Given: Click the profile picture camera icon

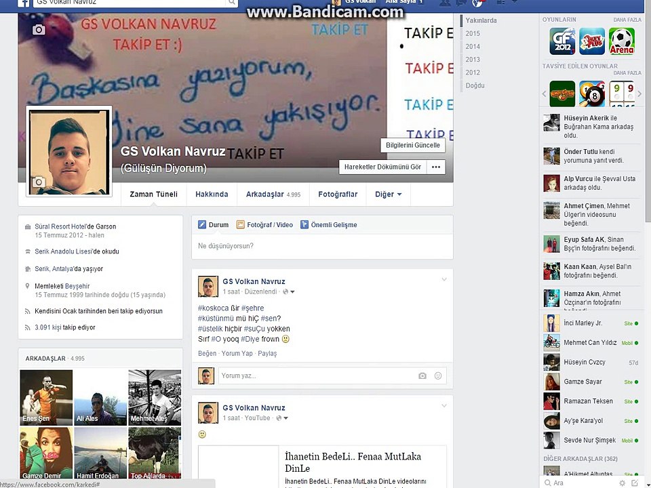Looking at the screenshot, I should coord(39,182).
